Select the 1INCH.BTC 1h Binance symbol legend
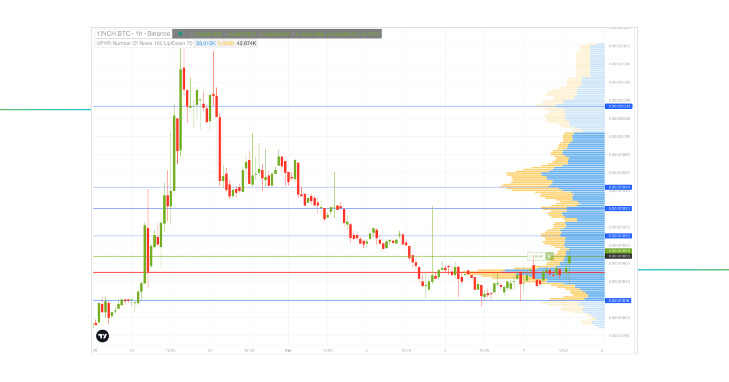 pos(133,34)
